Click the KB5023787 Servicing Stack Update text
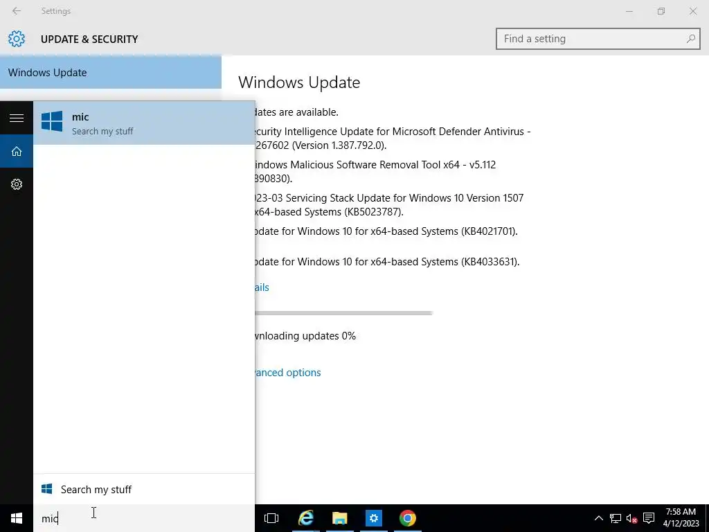The height and width of the screenshot is (532, 709). click(389, 205)
